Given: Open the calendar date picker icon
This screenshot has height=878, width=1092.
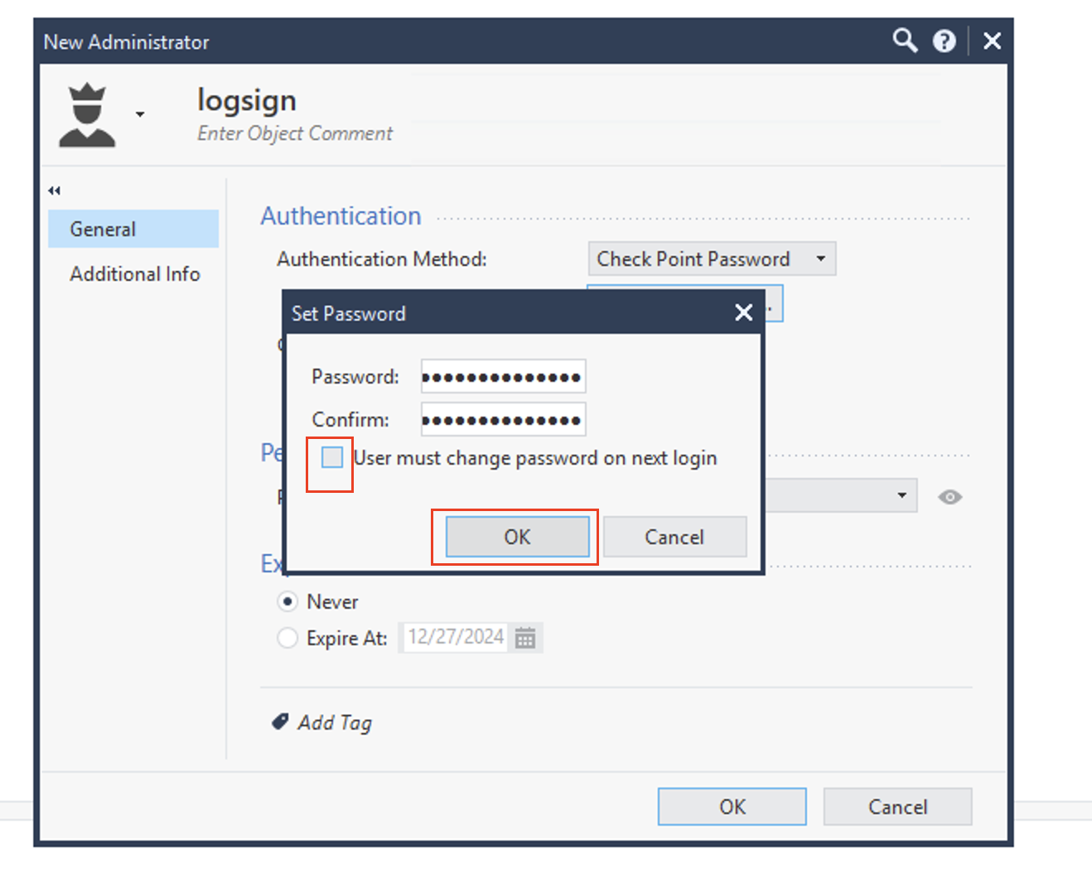Looking at the screenshot, I should (x=525, y=638).
